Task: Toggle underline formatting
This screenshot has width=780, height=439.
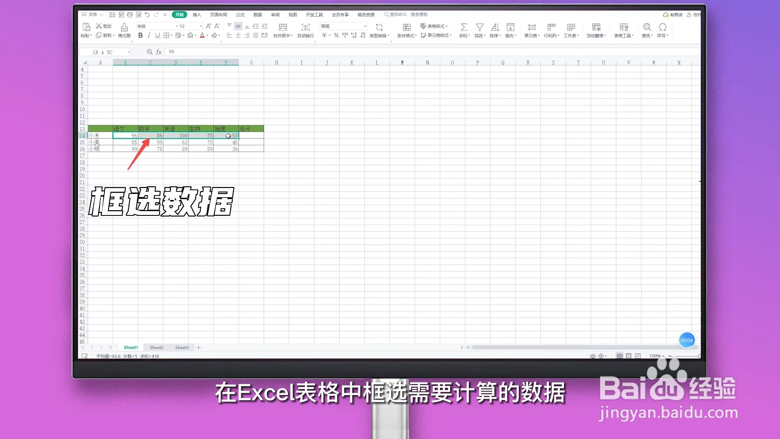Action: 158,35
